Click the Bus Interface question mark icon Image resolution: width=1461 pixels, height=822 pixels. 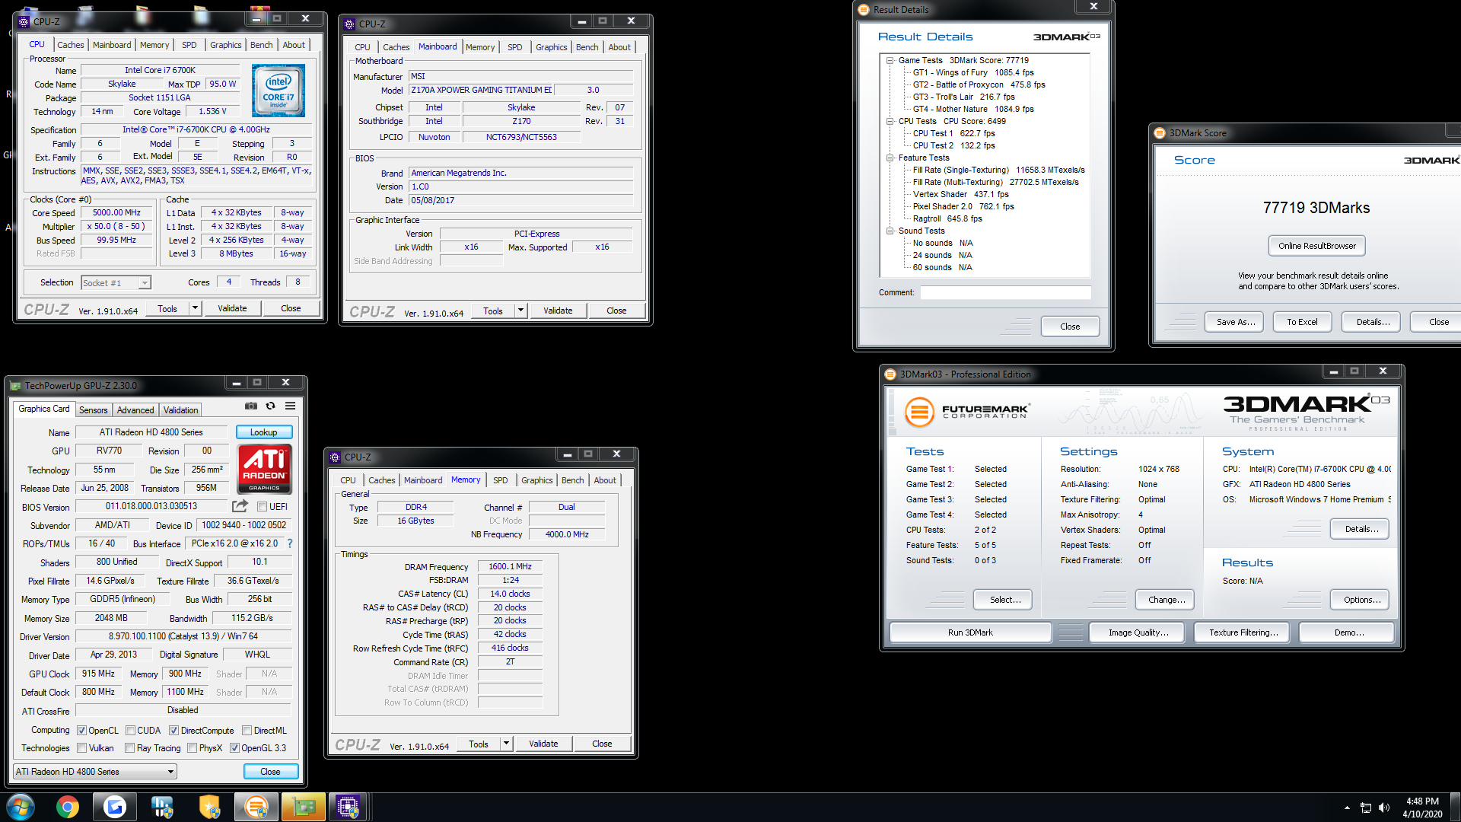[289, 543]
